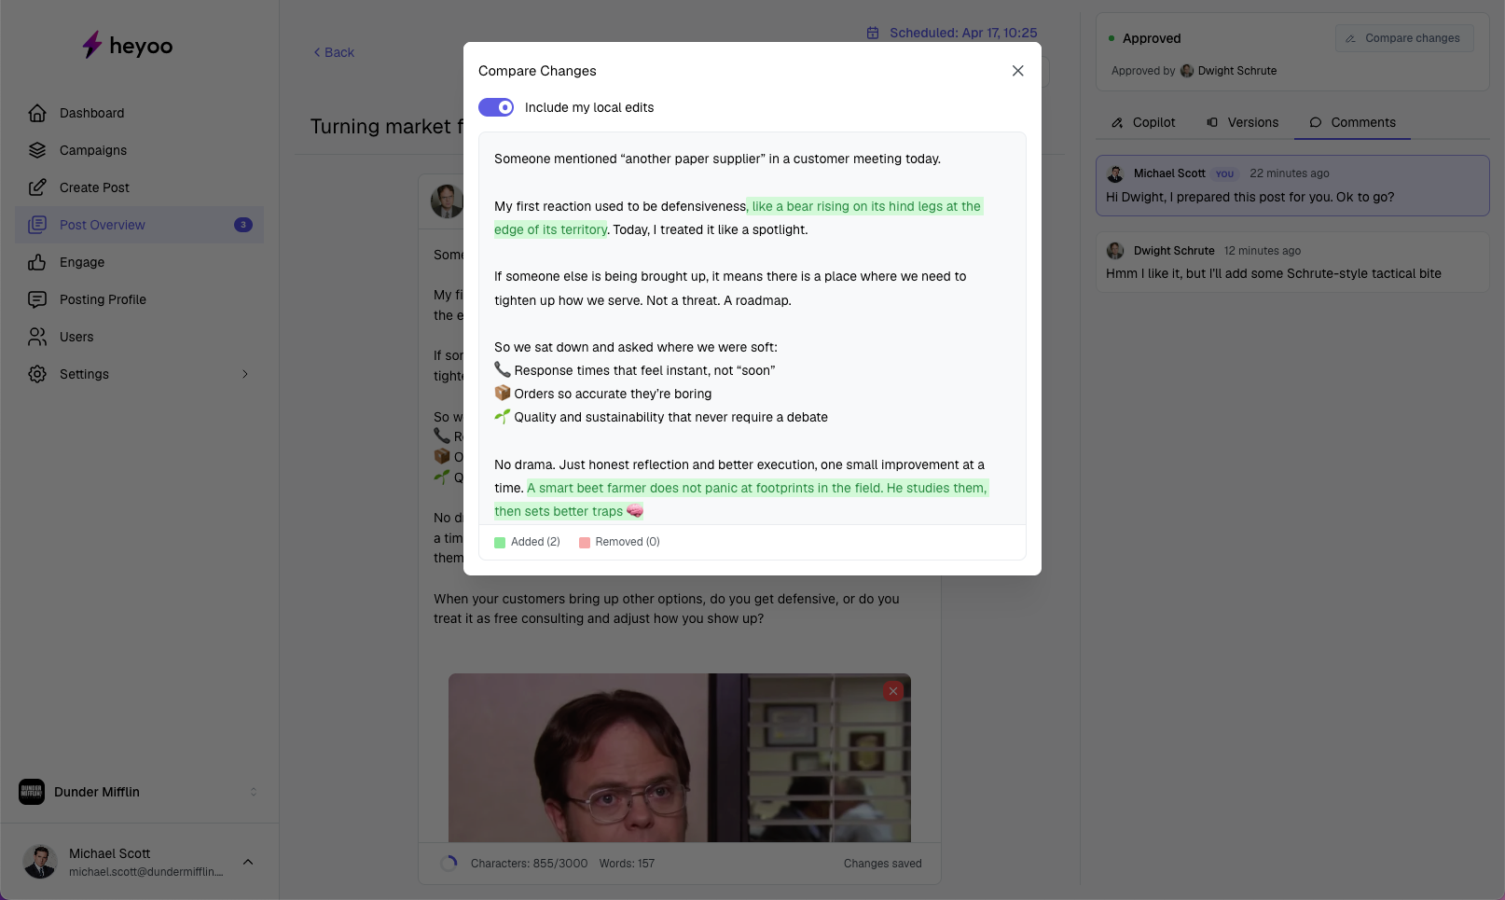Click the Compare changes button
The image size is (1505, 900).
(1404, 38)
